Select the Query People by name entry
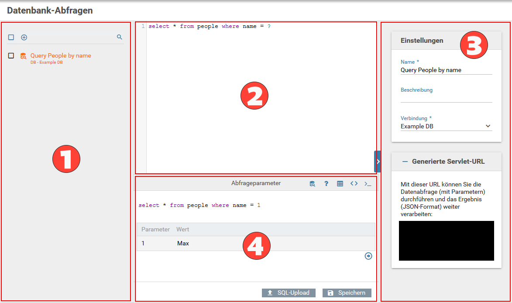 [x=61, y=56]
